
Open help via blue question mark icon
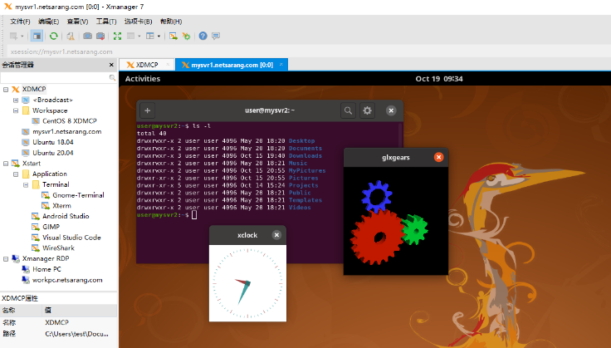(203, 36)
